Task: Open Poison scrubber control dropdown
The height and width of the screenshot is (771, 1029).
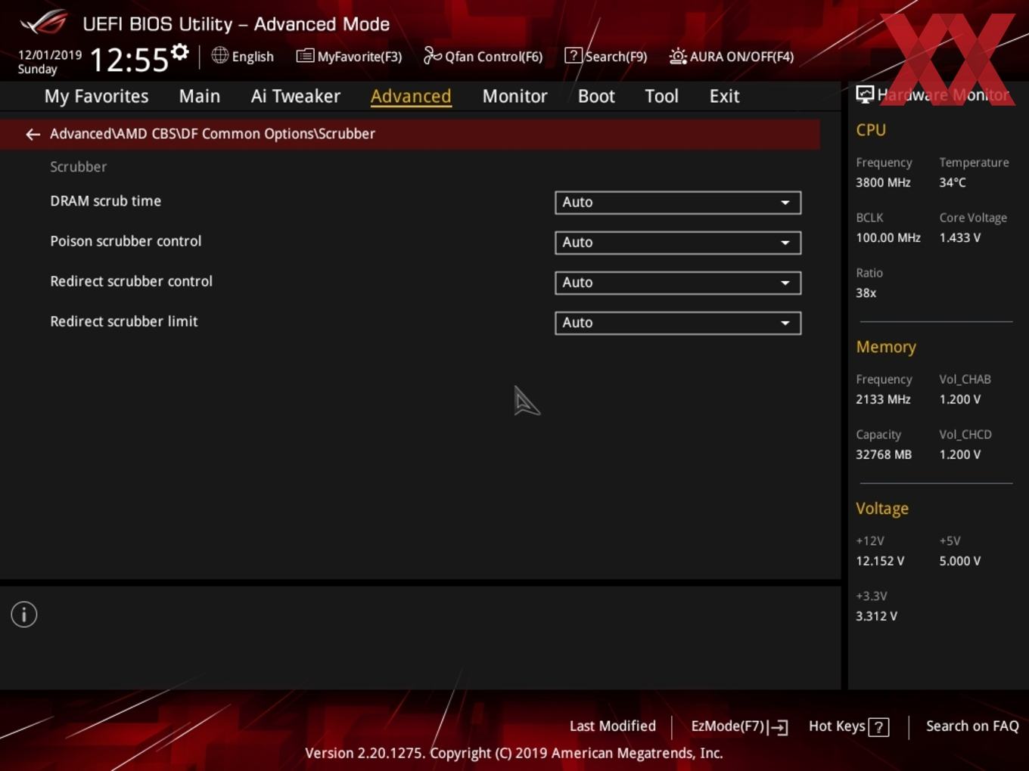Action: pyautogui.click(x=678, y=243)
